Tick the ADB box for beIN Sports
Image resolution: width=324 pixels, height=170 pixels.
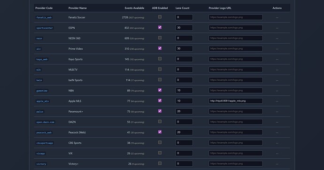(160, 79)
